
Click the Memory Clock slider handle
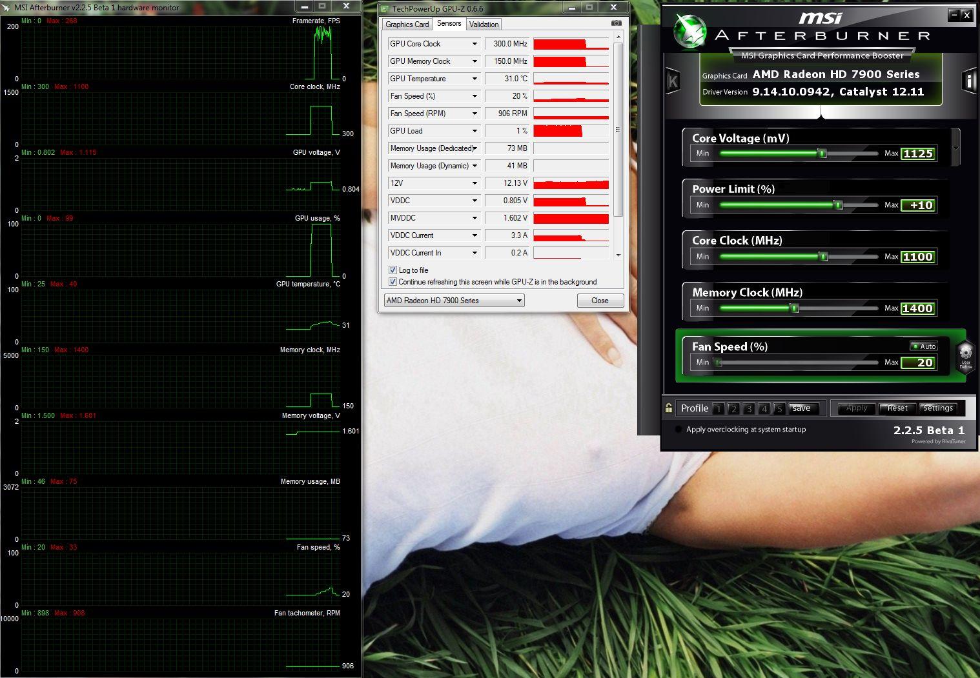pyautogui.click(x=795, y=308)
